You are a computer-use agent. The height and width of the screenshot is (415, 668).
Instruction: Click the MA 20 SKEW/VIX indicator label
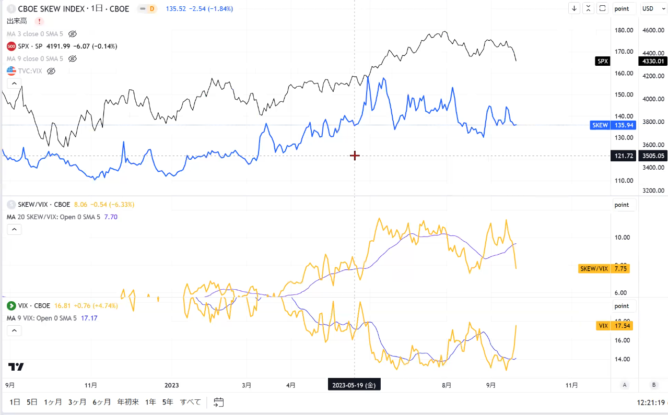point(54,217)
